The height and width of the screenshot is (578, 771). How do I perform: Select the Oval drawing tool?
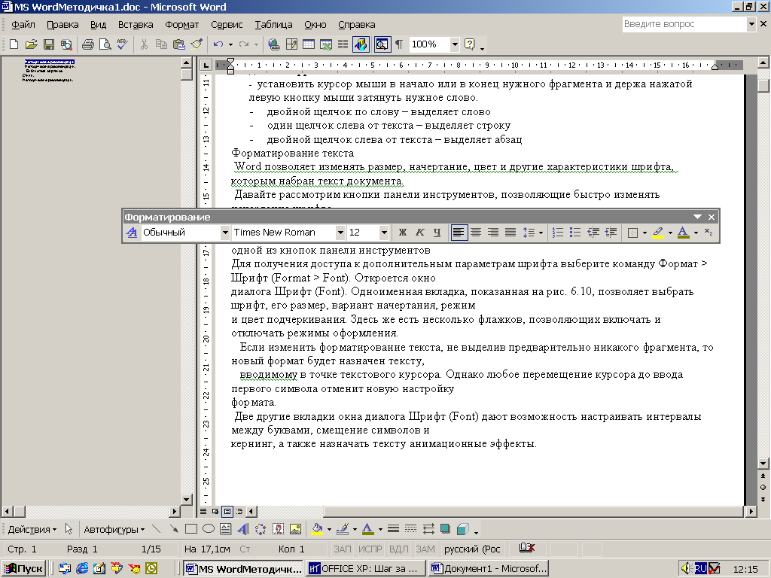(209, 529)
